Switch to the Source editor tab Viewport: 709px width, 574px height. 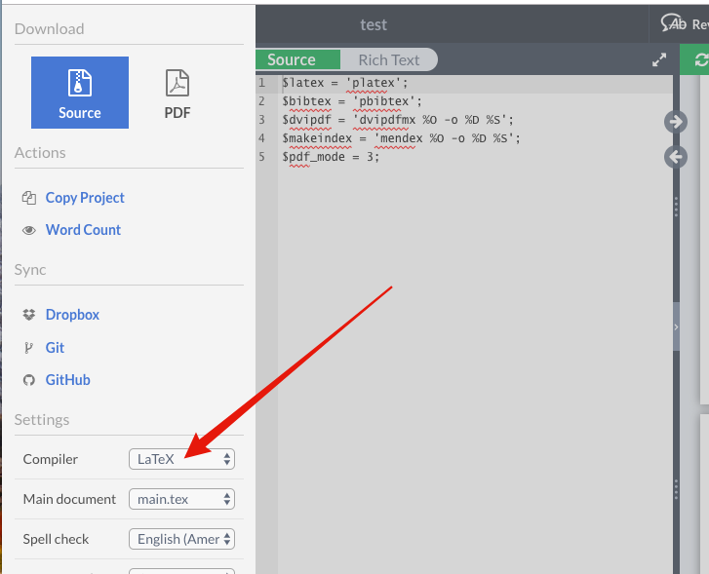[x=298, y=59]
